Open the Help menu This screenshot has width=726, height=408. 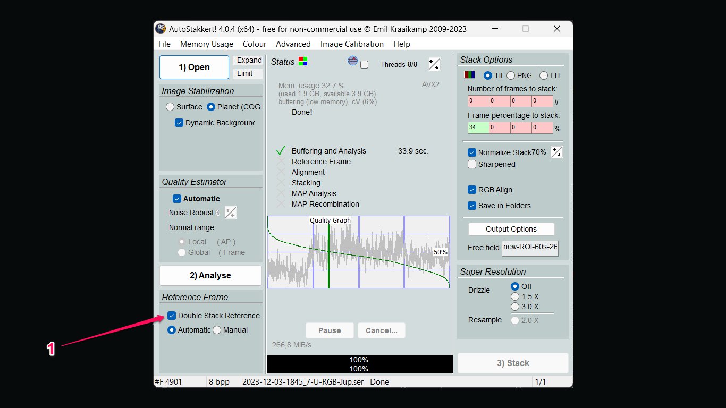pos(402,44)
